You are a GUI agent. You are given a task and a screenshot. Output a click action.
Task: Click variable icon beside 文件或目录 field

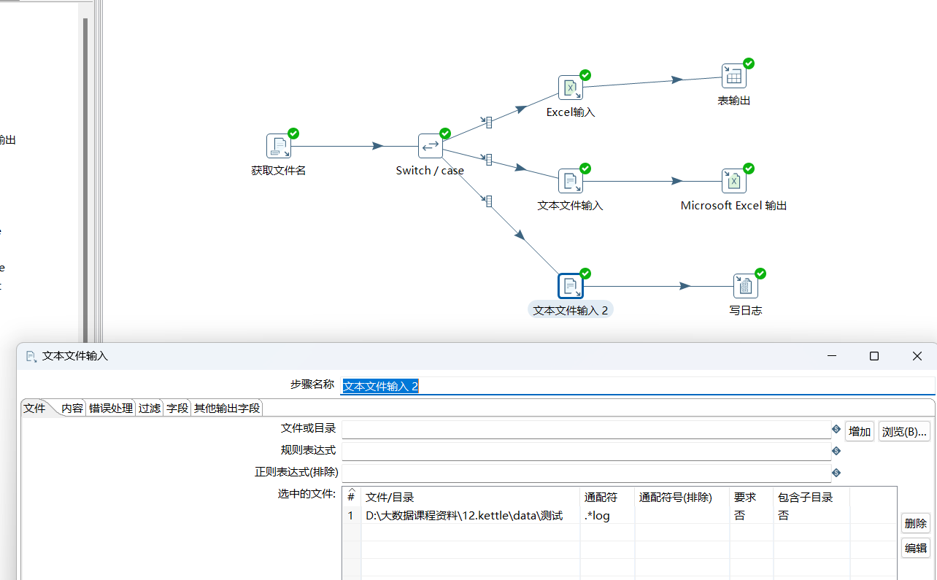coord(836,429)
